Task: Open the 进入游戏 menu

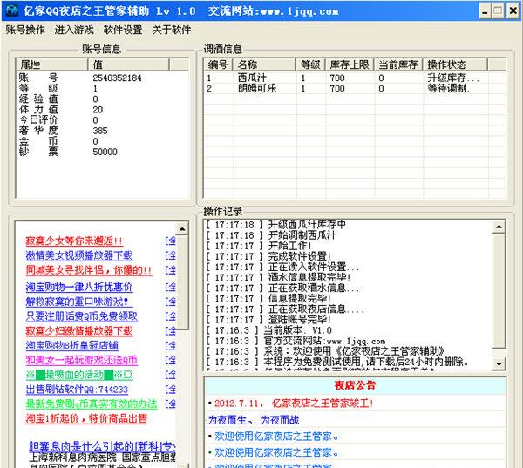Action: coord(74,30)
